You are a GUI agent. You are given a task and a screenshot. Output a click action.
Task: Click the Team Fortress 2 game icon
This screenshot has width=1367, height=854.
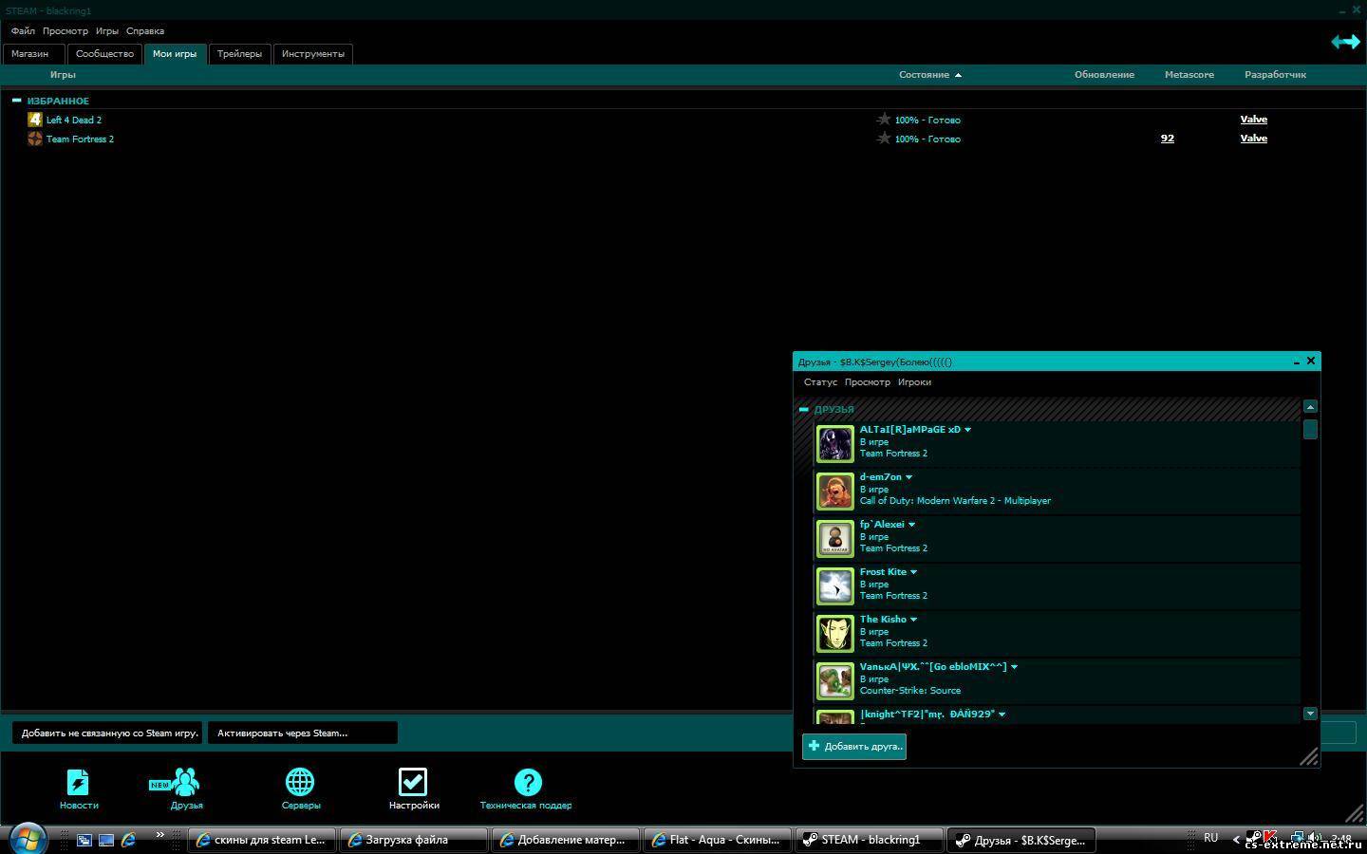point(35,139)
